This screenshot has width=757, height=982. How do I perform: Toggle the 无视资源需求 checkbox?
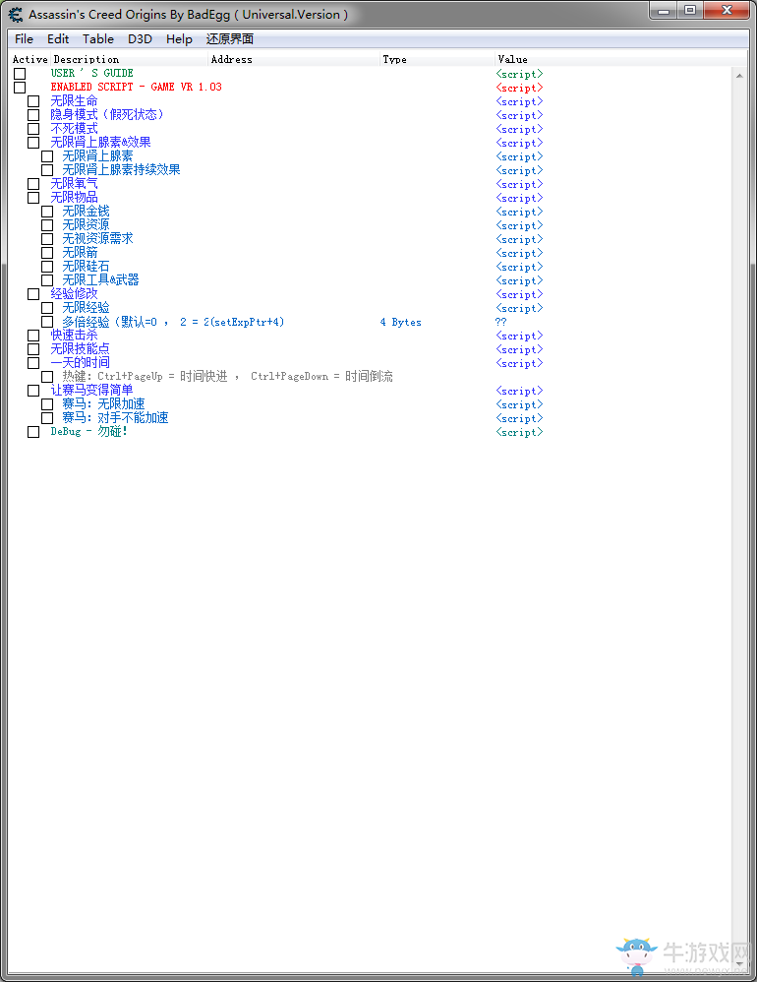coord(47,239)
